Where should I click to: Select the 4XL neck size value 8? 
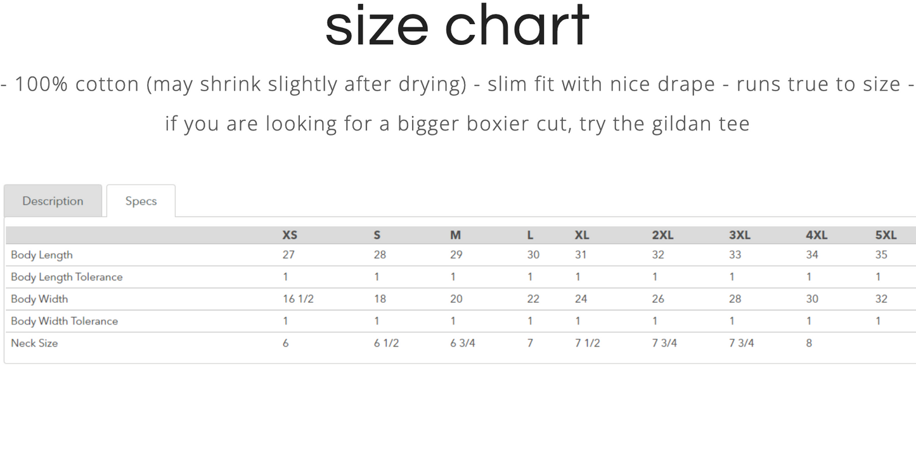[809, 343]
